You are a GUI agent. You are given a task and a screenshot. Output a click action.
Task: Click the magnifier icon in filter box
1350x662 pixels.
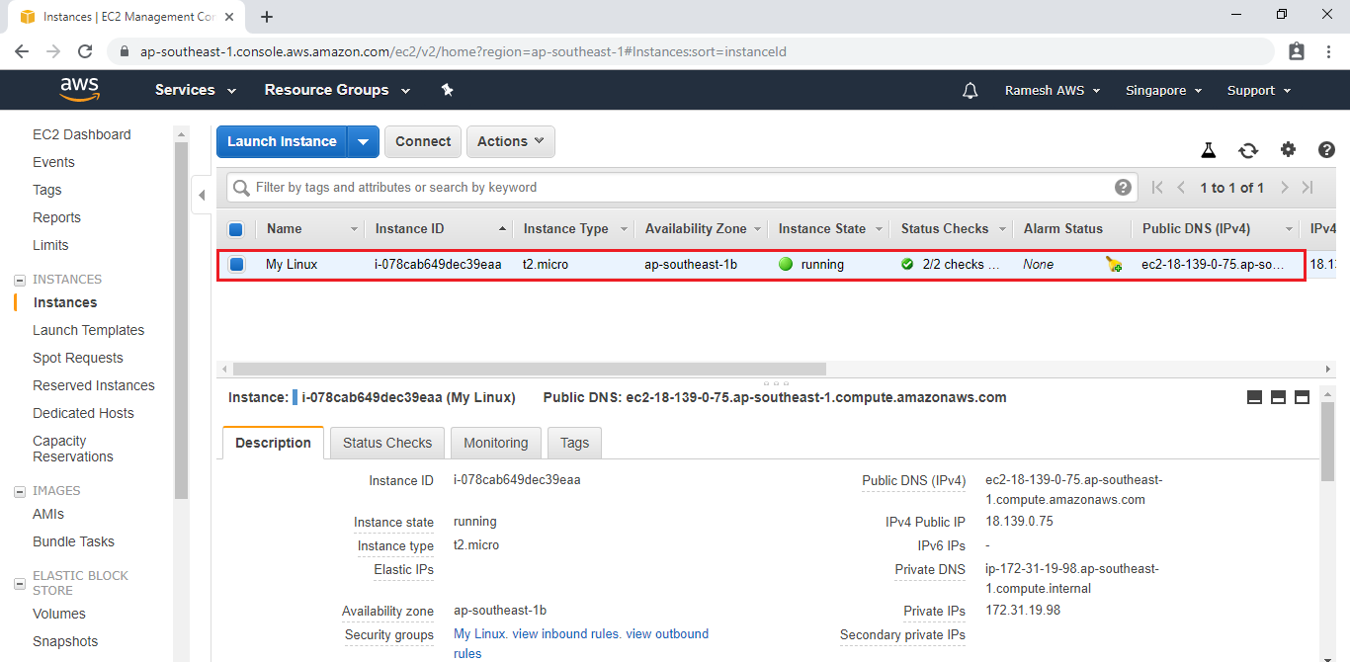[242, 188]
